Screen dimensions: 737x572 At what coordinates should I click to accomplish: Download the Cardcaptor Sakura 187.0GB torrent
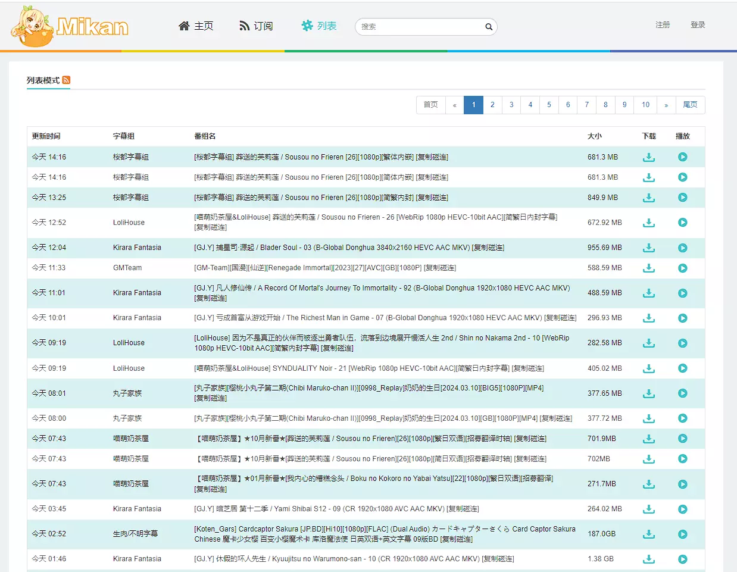[649, 534]
